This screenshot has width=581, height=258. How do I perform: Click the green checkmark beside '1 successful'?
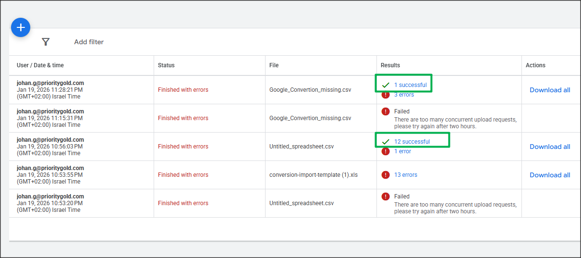(385, 85)
